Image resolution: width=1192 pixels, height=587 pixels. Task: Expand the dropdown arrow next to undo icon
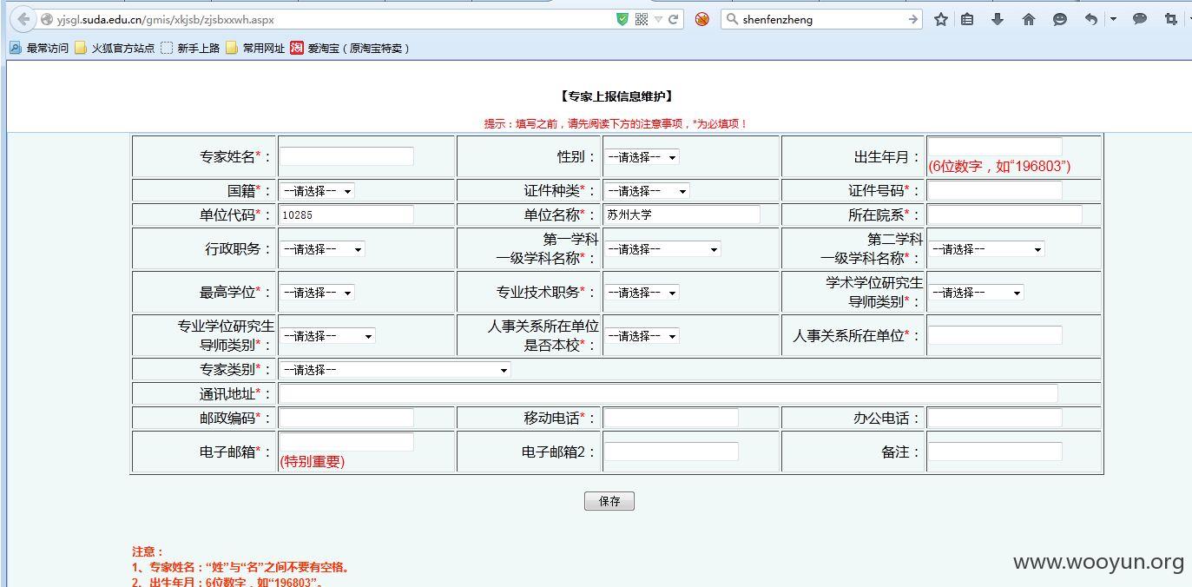(x=1113, y=19)
